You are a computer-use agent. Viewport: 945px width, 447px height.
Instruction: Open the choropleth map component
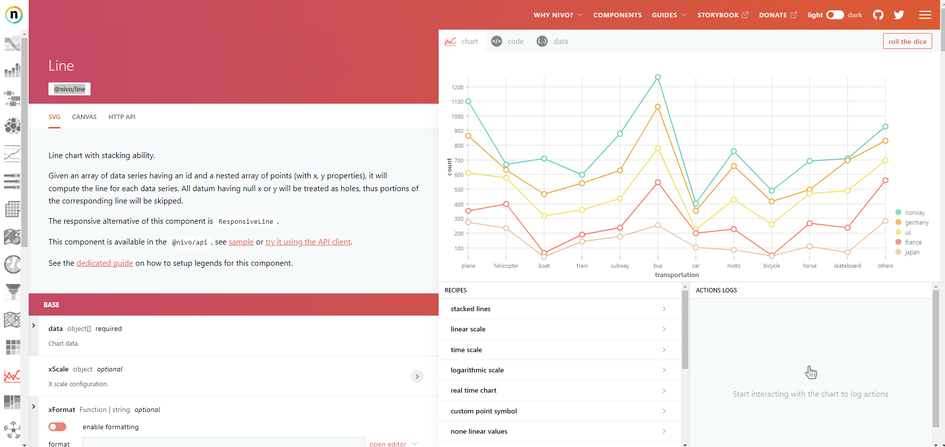12,237
